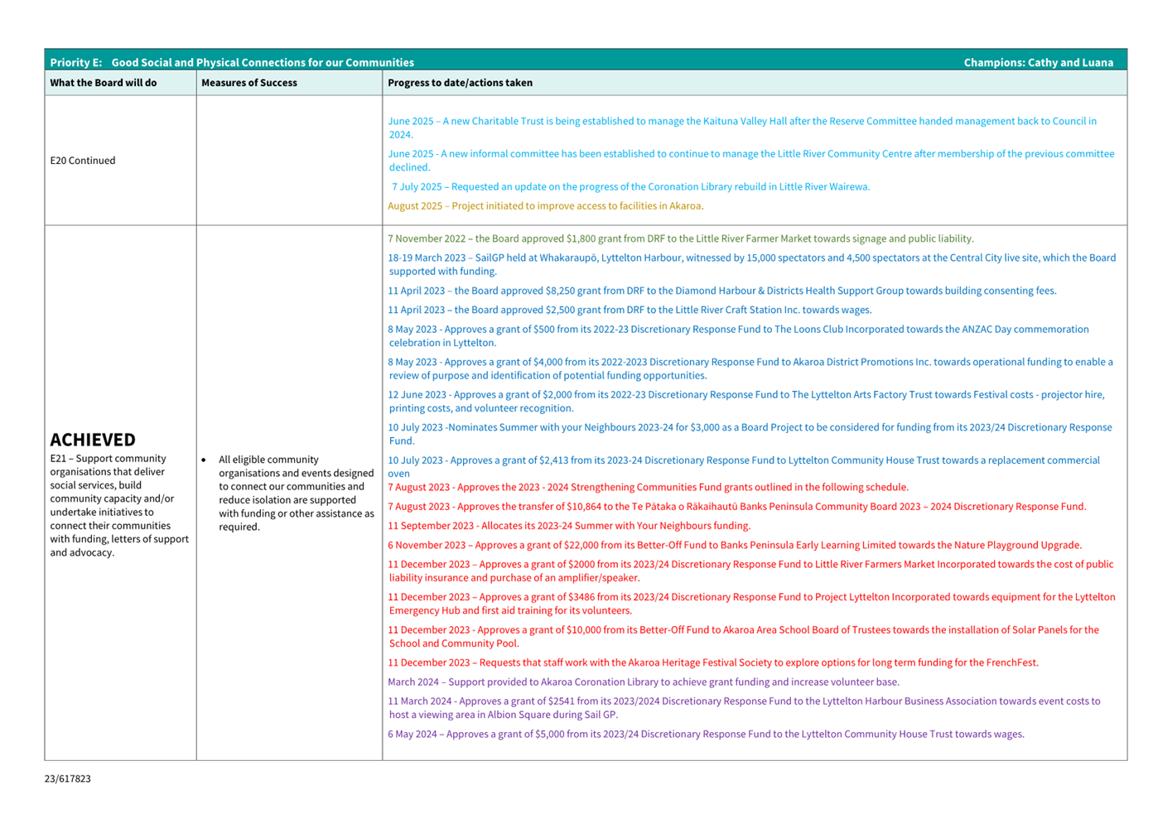1158x819 pixels.
Task: Click the 'All eligible community organisations' measure text
Action: [x=296, y=493]
